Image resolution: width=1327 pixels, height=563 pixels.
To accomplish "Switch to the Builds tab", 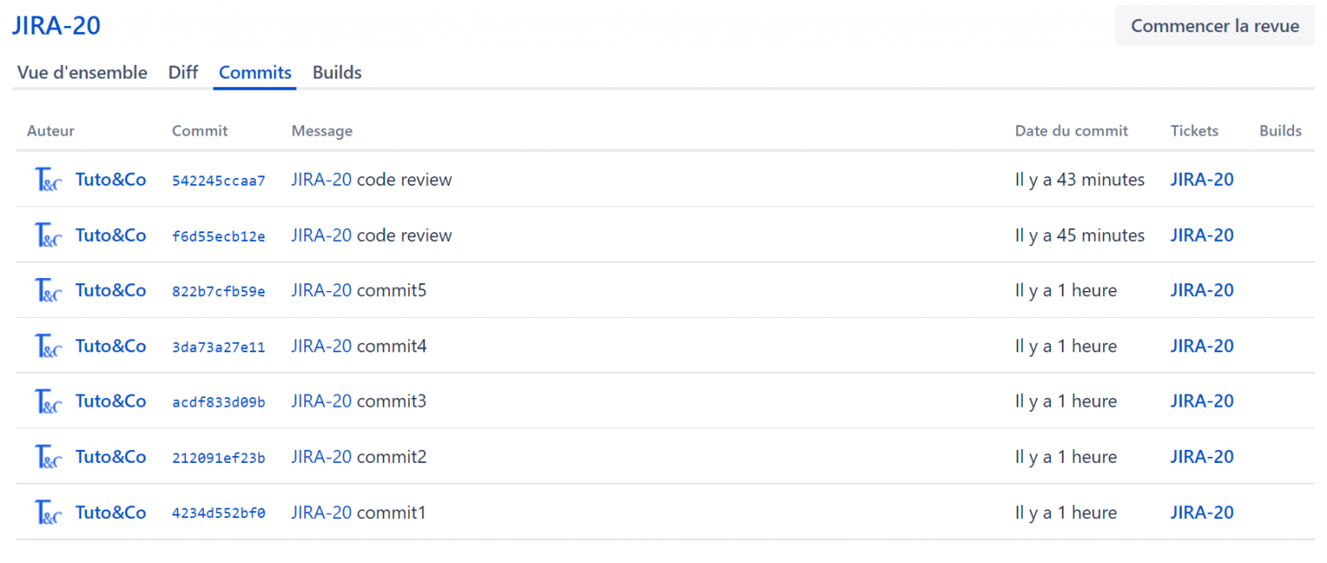I will click(336, 73).
